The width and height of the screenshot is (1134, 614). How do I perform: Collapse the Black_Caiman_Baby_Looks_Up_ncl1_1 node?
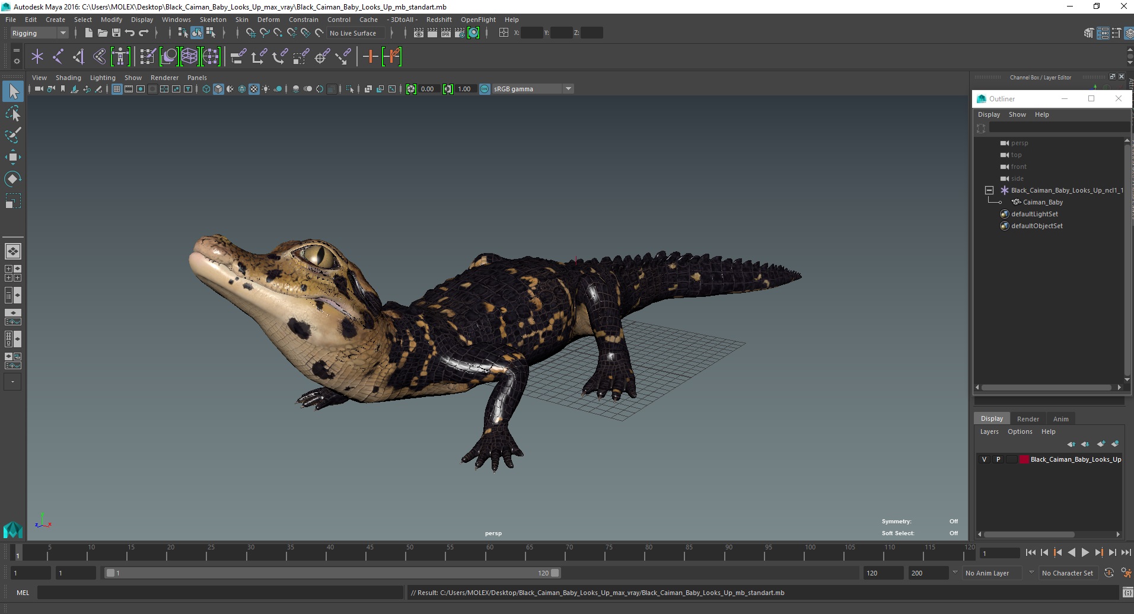click(989, 190)
